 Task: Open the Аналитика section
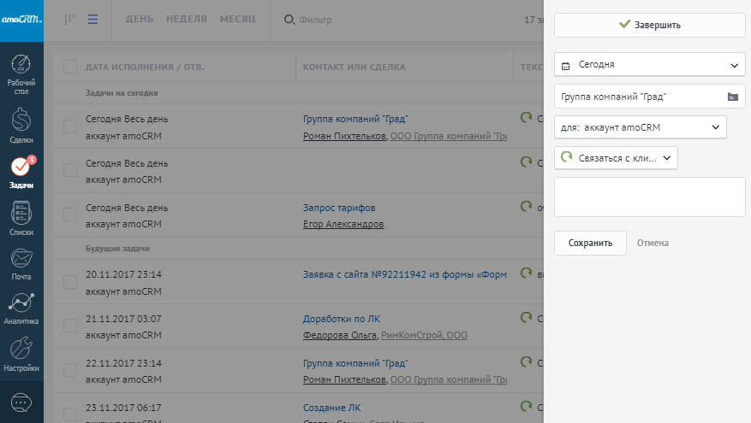click(x=21, y=308)
